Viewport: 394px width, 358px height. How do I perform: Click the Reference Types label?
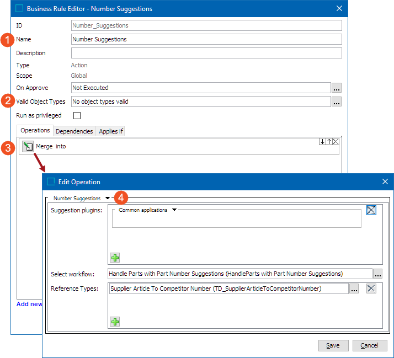coord(74,288)
